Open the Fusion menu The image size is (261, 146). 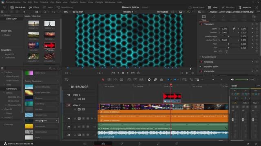pos(83,2)
